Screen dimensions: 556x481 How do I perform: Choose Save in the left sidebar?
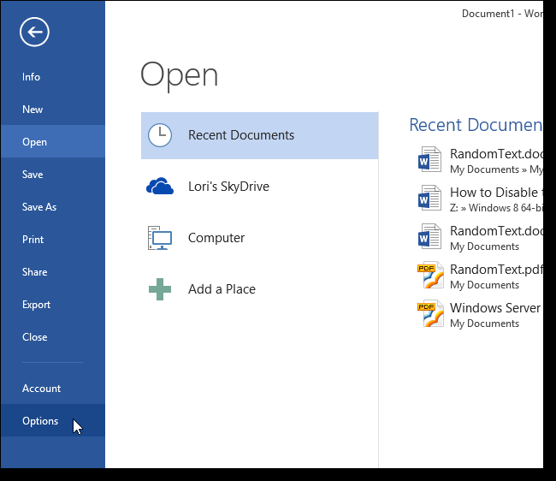33,175
